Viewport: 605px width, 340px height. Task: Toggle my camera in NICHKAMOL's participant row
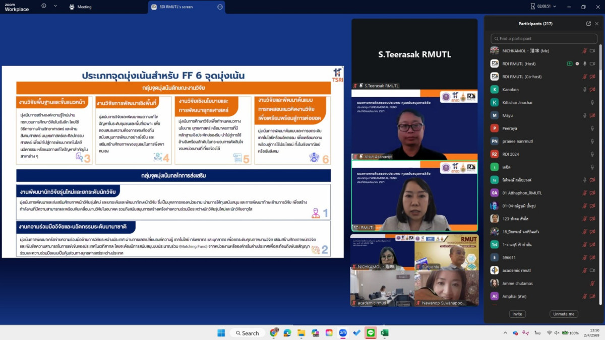(592, 51)
